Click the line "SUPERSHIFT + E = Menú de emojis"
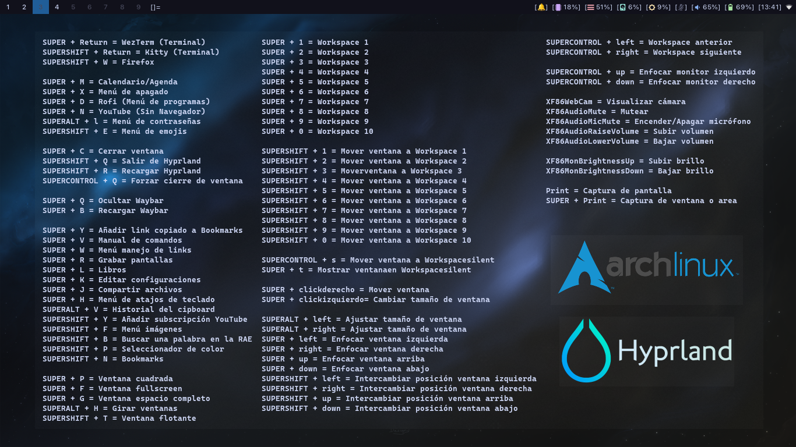Viewport: 796px width, 447px height. [115, 132]
